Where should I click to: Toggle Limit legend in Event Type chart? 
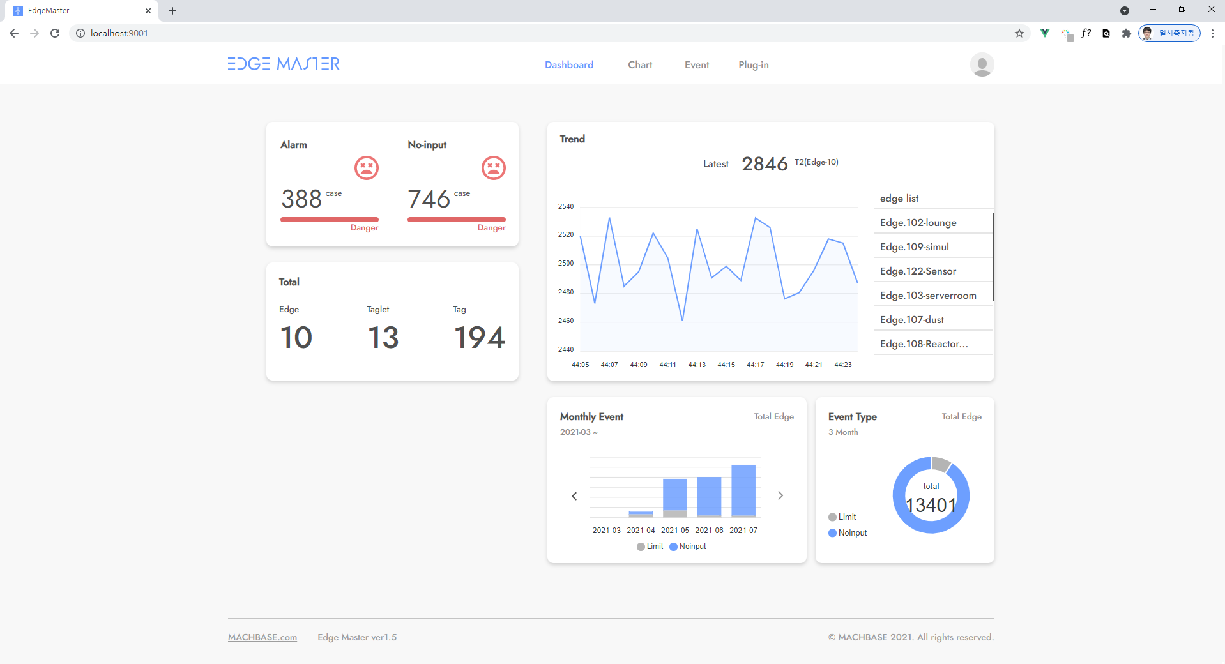842,517
